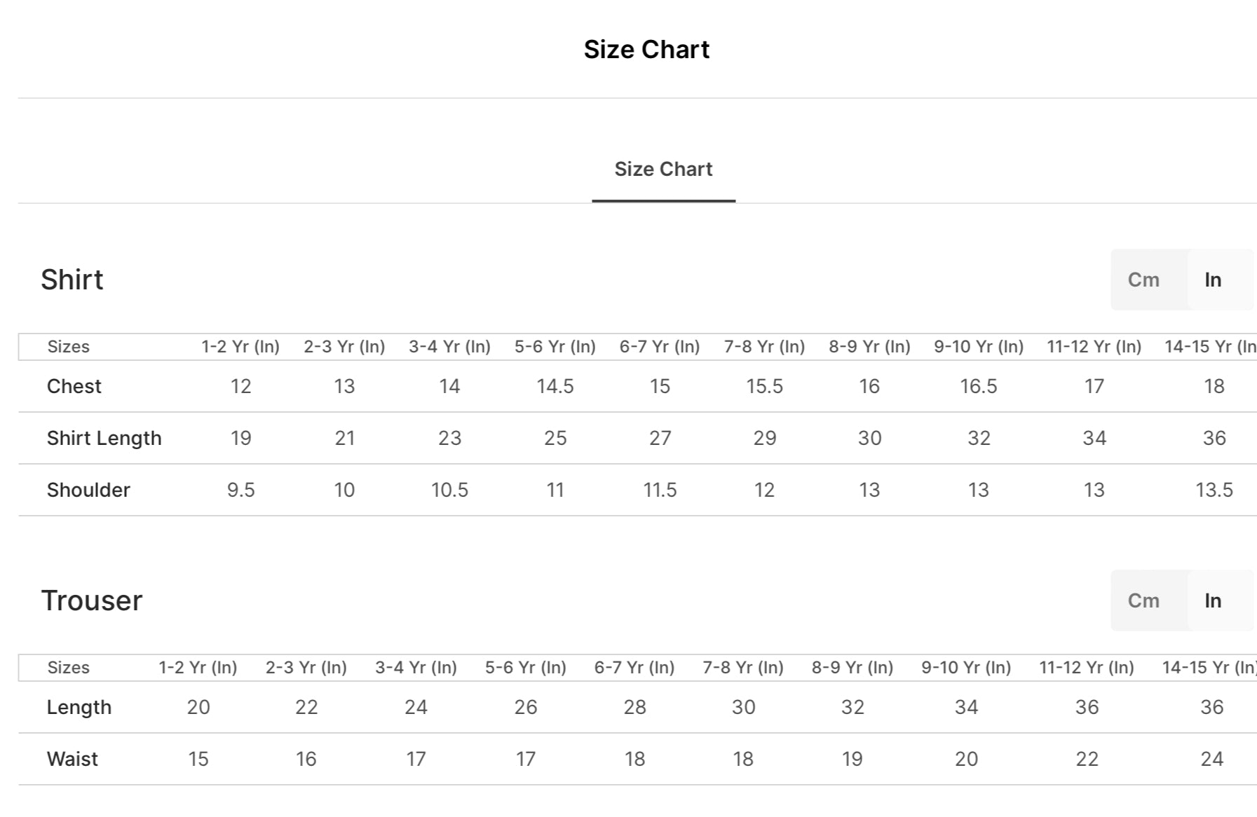1257x817 pixels.
Task: Click the trouser Waist row label
Action: (72, 759)
